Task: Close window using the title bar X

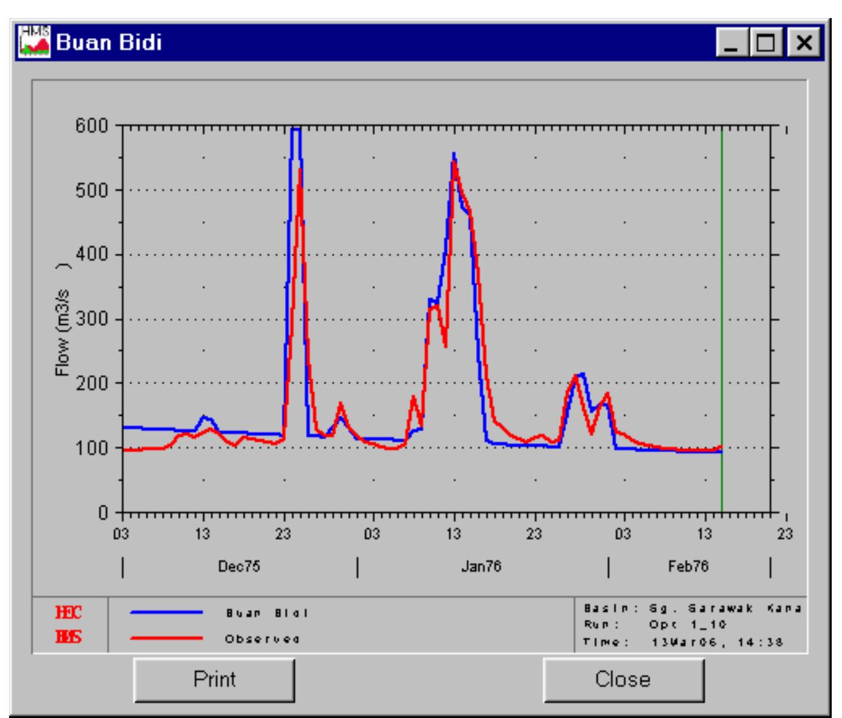Action: 804,44
